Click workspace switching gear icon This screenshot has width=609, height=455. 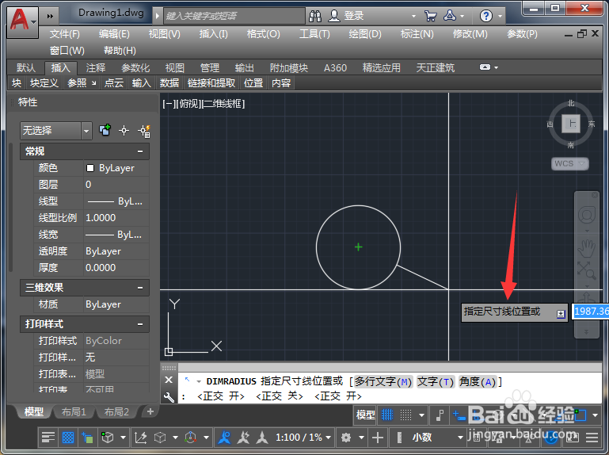click(345, 438)
